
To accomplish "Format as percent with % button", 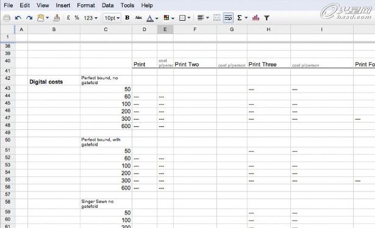I will (x=77, y=18).
